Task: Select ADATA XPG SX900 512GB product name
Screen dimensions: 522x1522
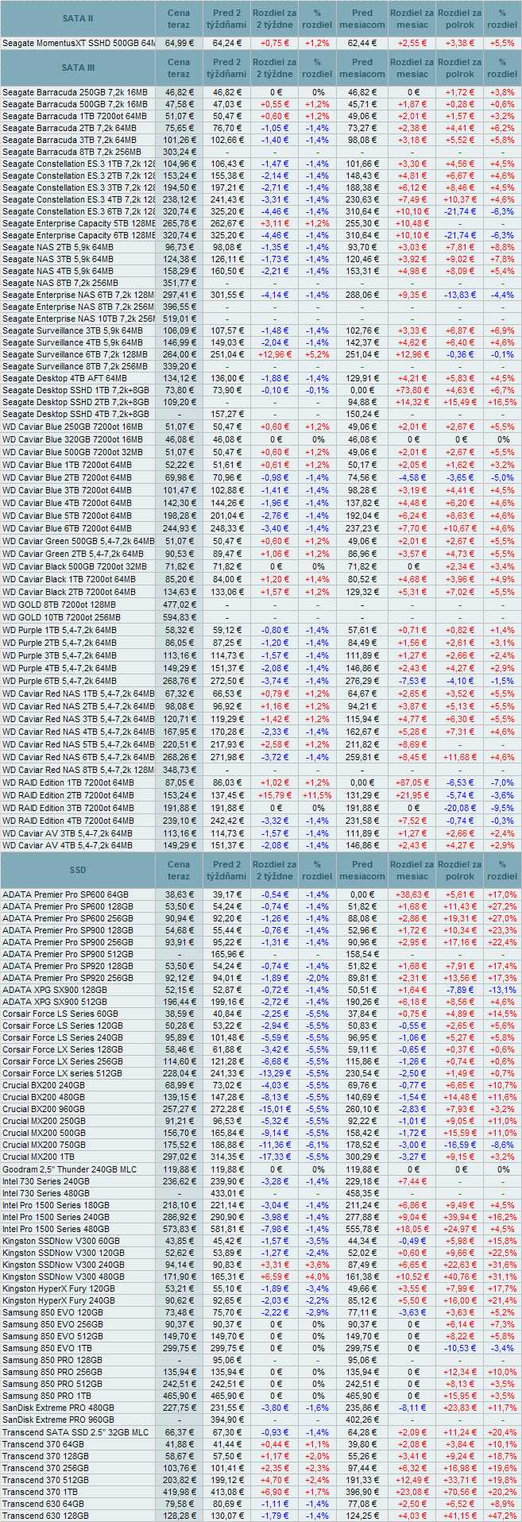Action: pyautogui.click(x=55, y=1002)
